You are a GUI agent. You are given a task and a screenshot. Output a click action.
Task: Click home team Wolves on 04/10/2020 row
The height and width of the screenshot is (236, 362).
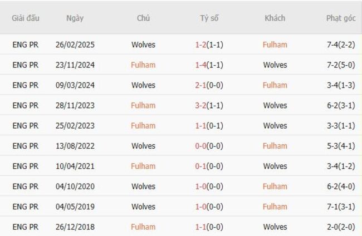pyautogui.click(x=143, y=186)
